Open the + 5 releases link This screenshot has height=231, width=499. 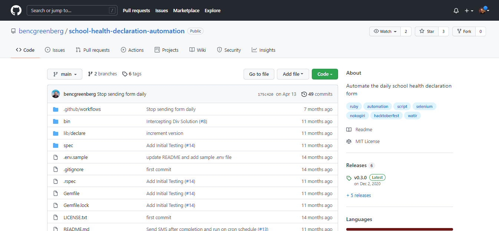358,196
